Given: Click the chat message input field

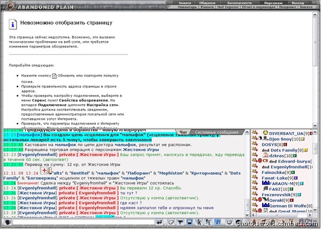Looking at the screenshot, I should pyautogui.click(x=83, y=222).
